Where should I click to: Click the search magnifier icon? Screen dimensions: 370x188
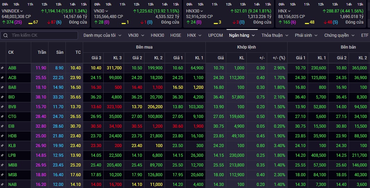(x=6, y=35)
